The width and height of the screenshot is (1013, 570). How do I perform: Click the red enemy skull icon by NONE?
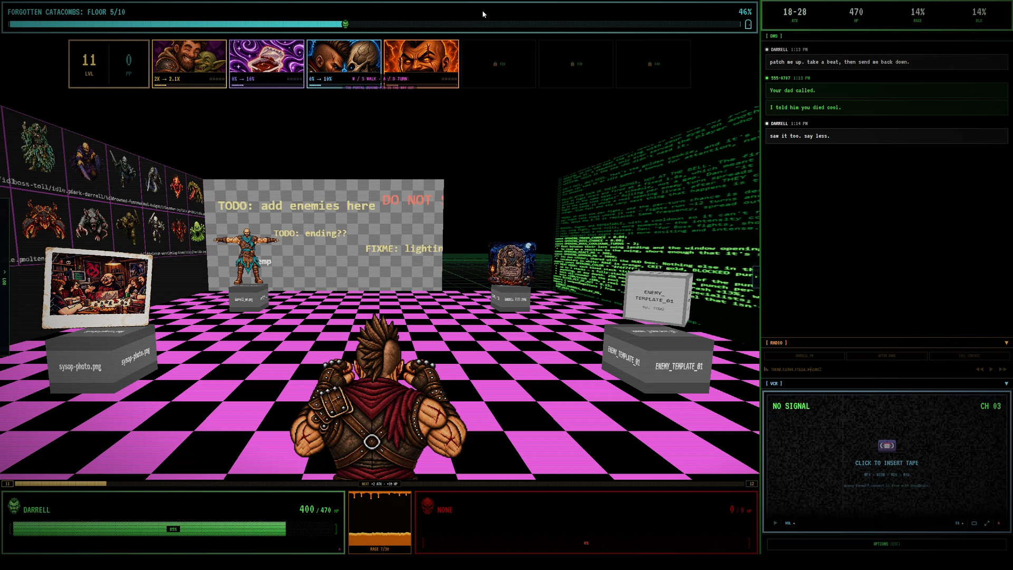[x=428, y=506]
